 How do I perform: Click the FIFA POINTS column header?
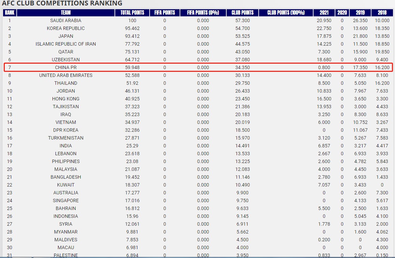165,13
